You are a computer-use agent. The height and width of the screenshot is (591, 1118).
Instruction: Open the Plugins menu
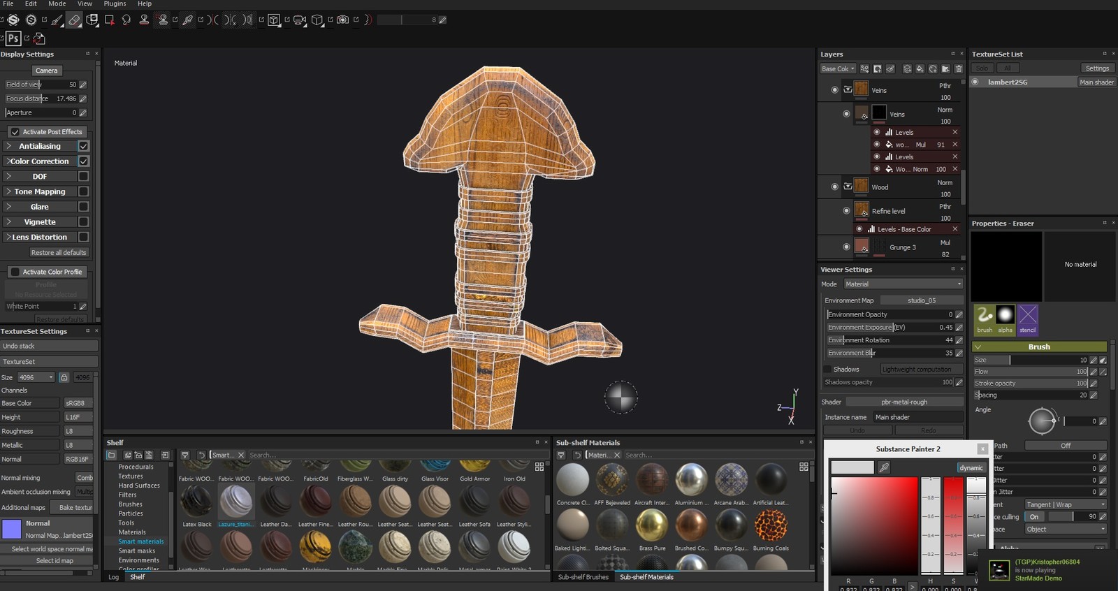[115, 4]
